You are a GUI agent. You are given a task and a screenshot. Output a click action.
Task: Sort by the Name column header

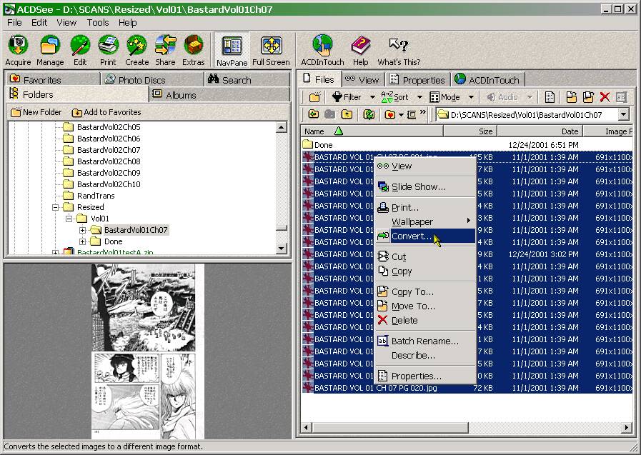point(372,131)
